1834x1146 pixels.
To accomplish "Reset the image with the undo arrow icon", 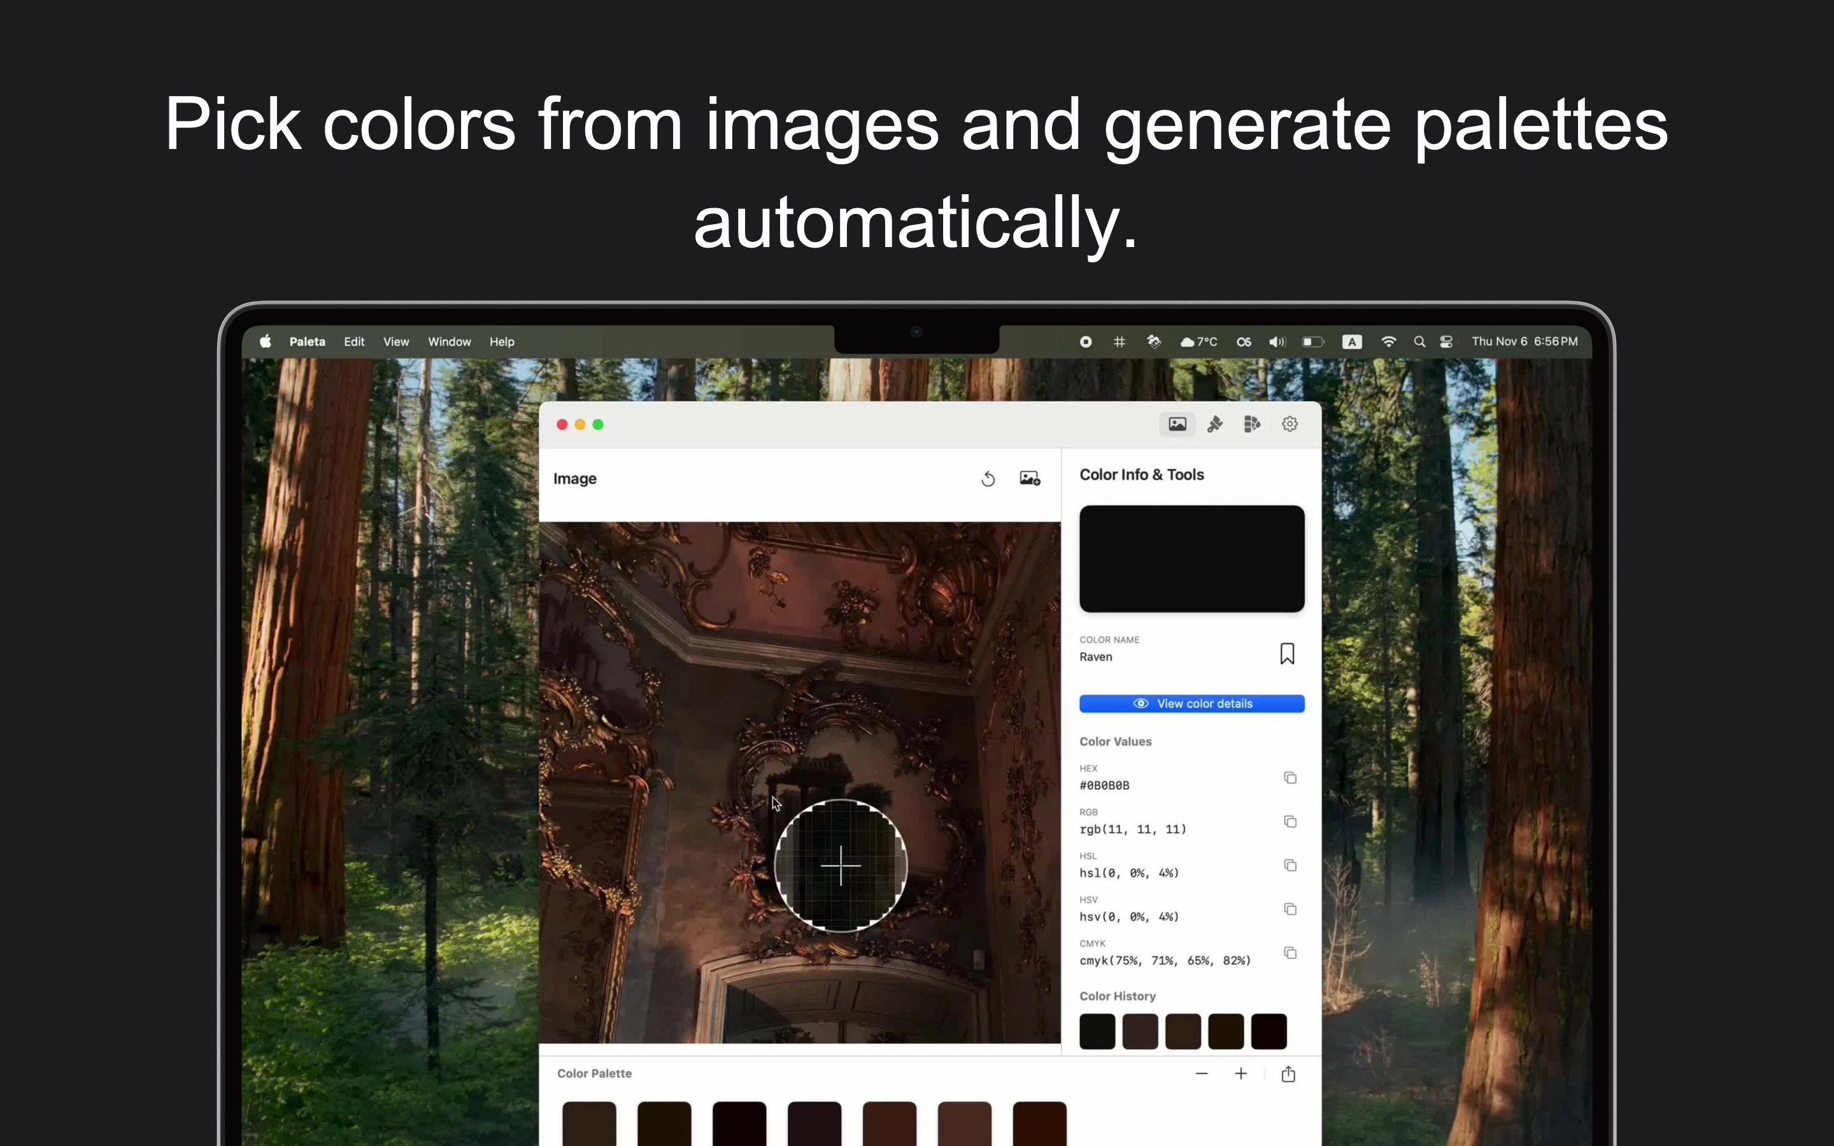I will (988, 478).
